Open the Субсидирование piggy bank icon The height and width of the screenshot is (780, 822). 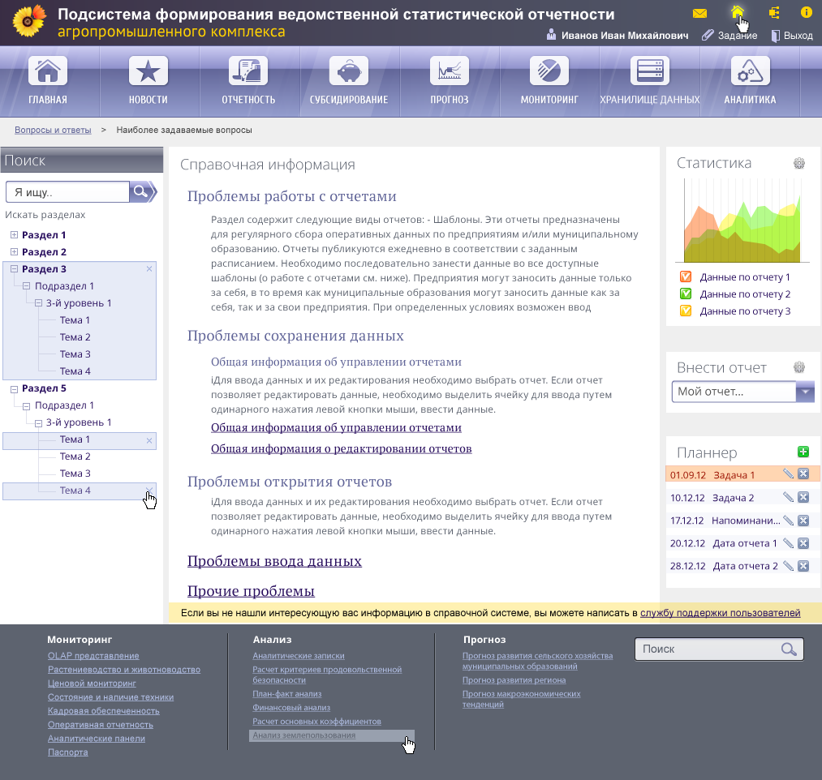pyautogui.click(x=349, y=71)
